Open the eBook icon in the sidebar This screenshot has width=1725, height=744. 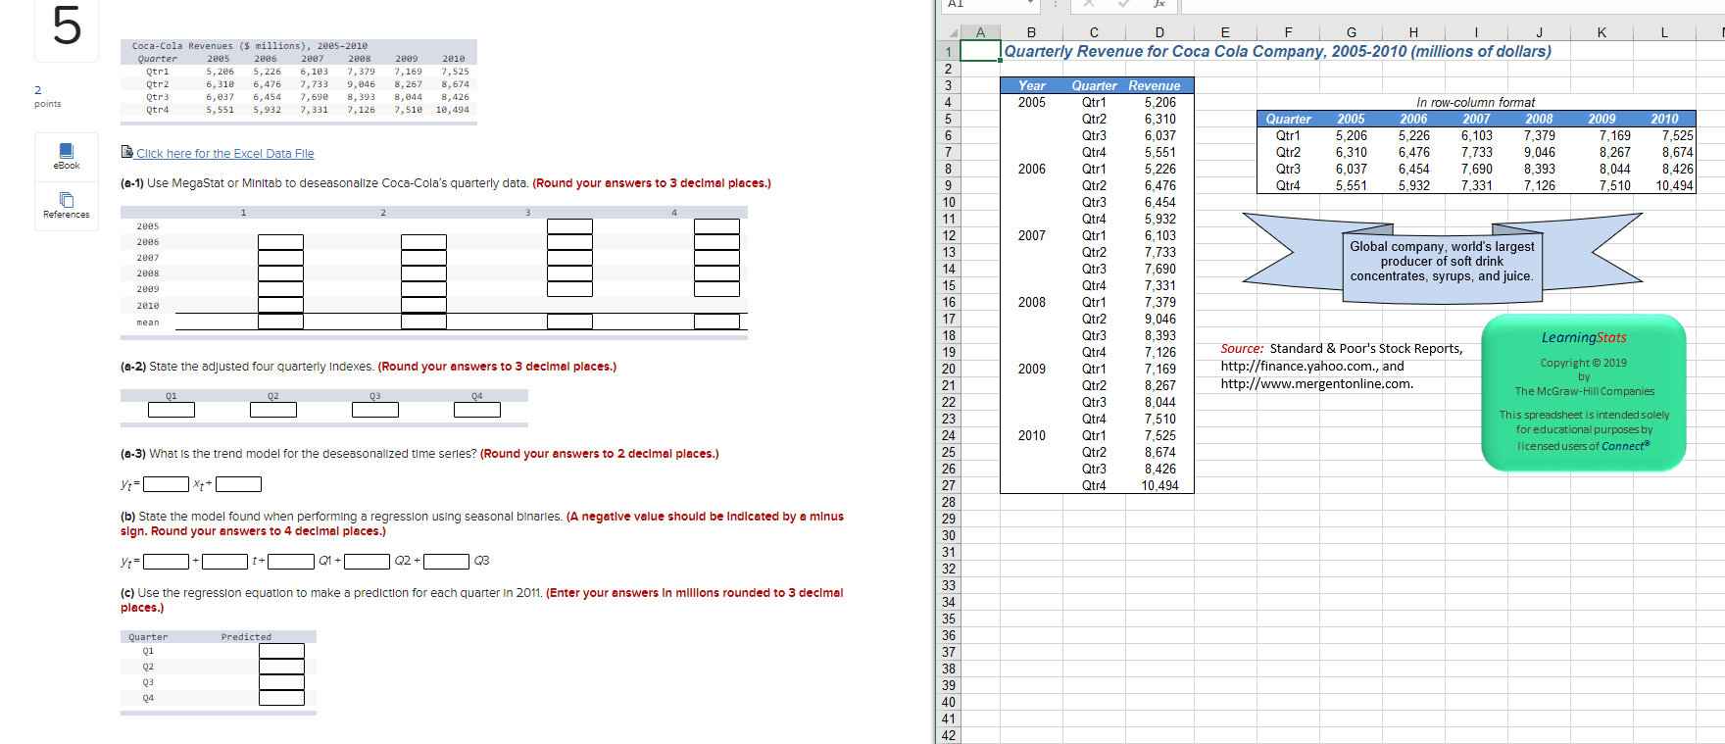coord(66,156)
